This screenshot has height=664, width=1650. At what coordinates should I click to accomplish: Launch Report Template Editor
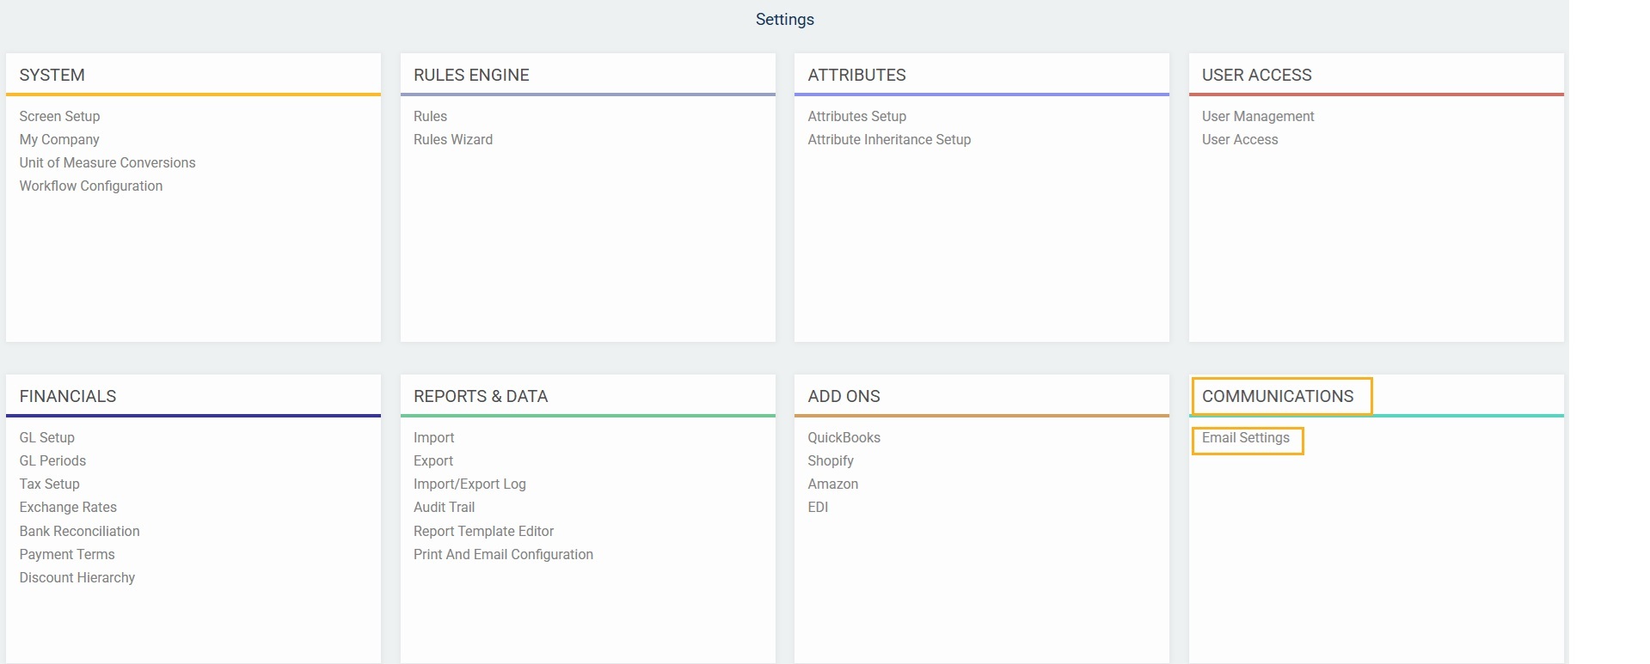tap(483, 531)
